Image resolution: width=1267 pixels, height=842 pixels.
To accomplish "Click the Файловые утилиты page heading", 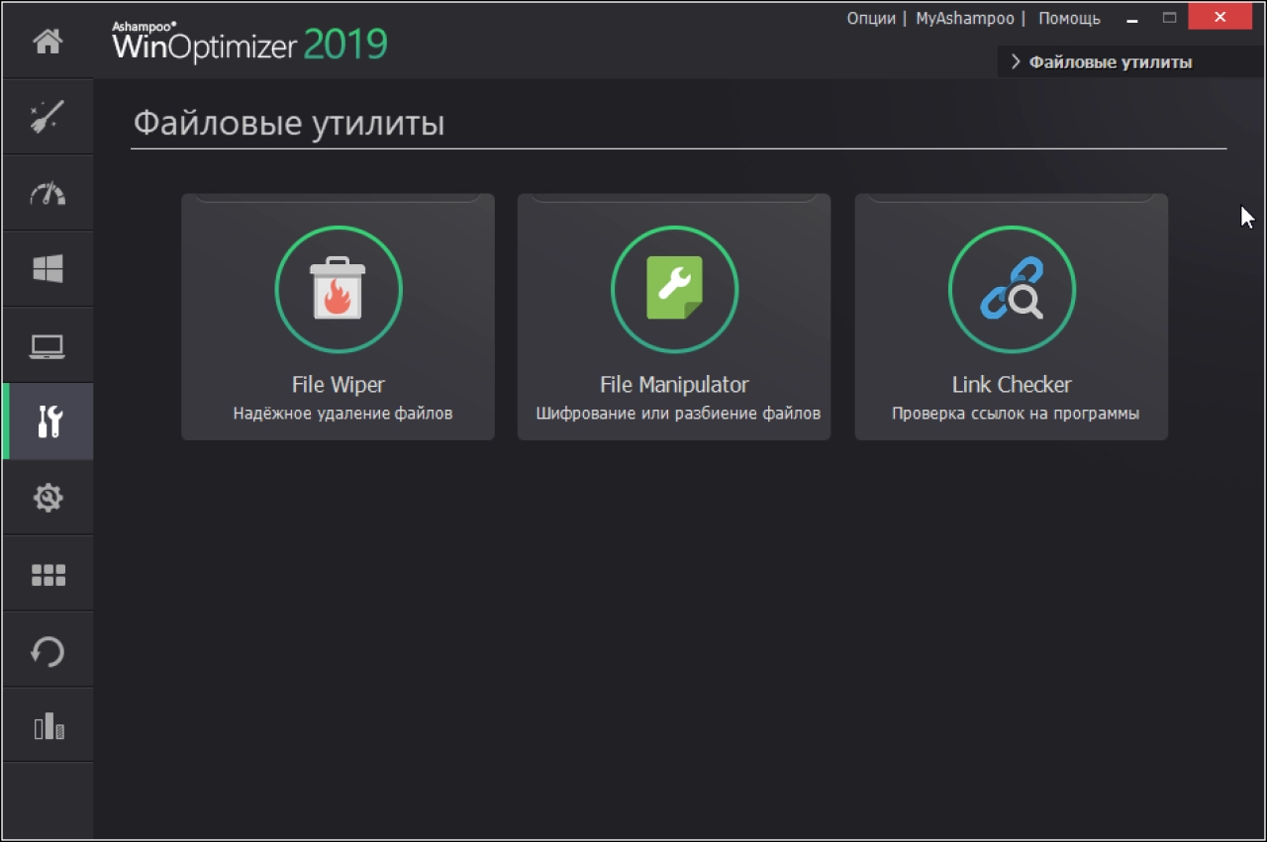I will [x=289, y=124].
